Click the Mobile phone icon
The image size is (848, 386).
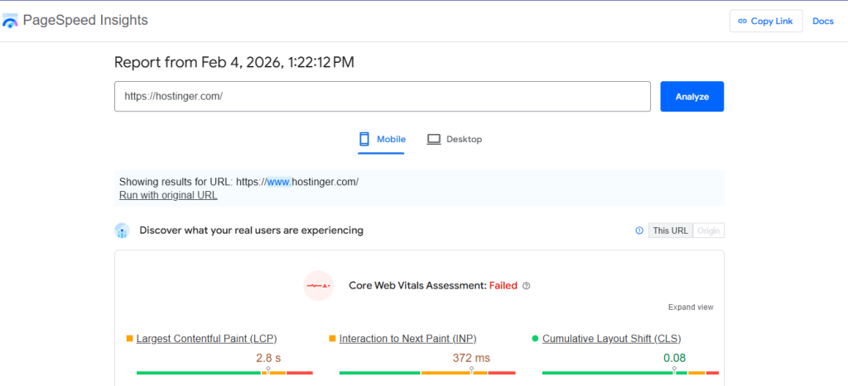tap(364, 140)
